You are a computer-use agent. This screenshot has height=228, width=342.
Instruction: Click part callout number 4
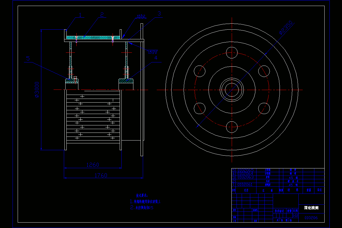pyautogui.click(x=155, y=58)
